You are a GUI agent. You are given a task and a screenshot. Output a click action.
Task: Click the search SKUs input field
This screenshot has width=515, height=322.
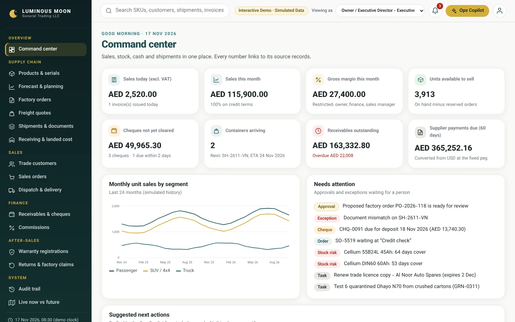165,11
